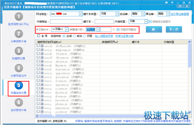Click 锚文本 column header
194x125 pixels.
point(146,42)
